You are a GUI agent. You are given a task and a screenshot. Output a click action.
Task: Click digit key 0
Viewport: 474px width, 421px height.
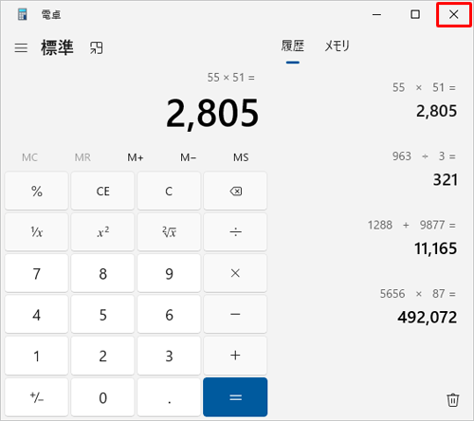point(103,397)
